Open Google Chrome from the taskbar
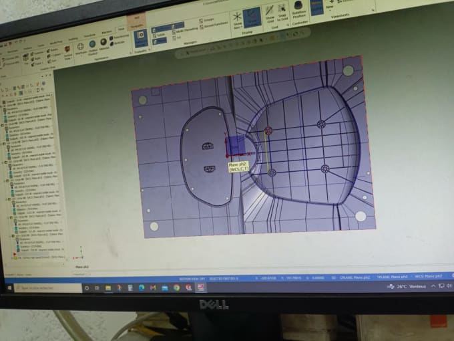The height and width of the screenshot is (341, 454). click(x=176, y=288)
